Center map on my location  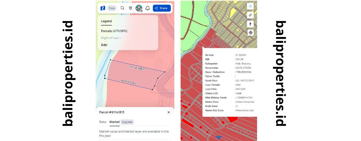[x=250, y=33]
